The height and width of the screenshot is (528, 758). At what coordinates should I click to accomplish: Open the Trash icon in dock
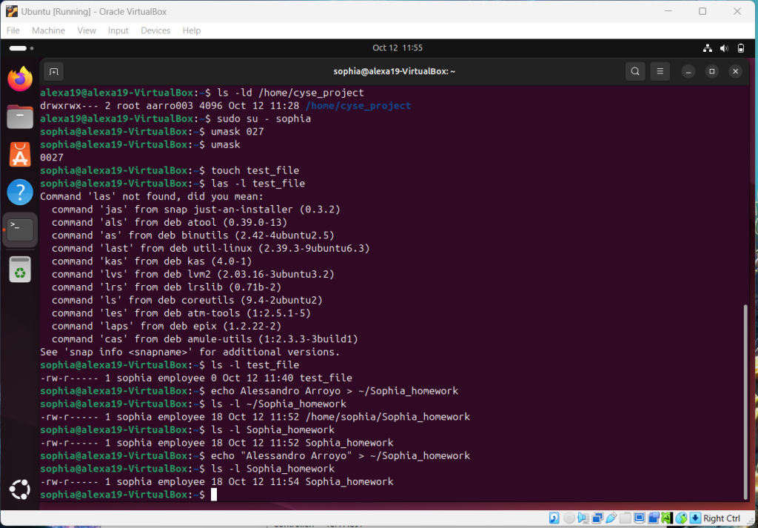(20, 270)
